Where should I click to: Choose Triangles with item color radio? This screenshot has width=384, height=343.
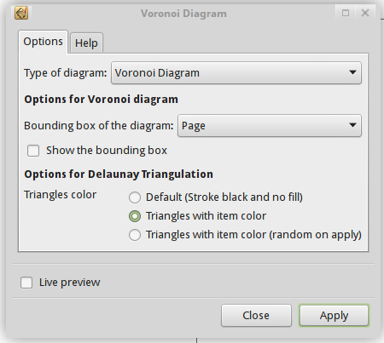tap(135, 216)
